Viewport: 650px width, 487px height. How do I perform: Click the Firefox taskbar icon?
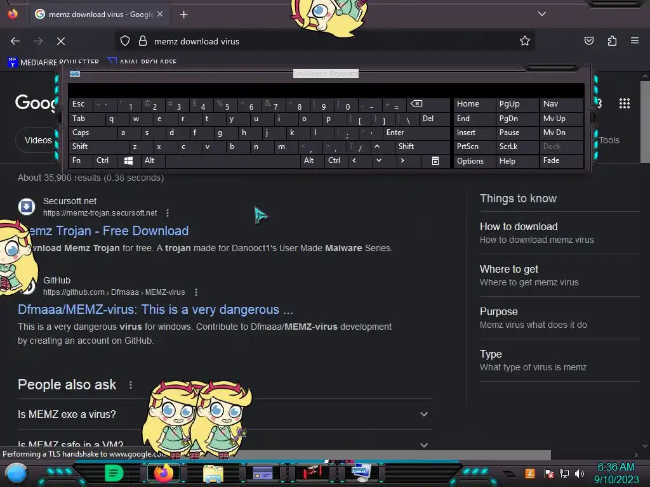(x=163, y=473)
